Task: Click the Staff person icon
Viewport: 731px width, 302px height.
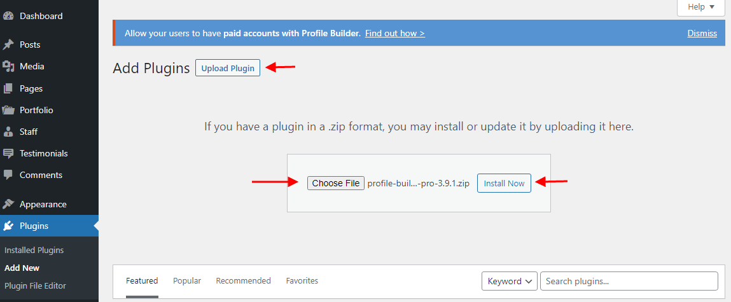Action: point(8,132)
